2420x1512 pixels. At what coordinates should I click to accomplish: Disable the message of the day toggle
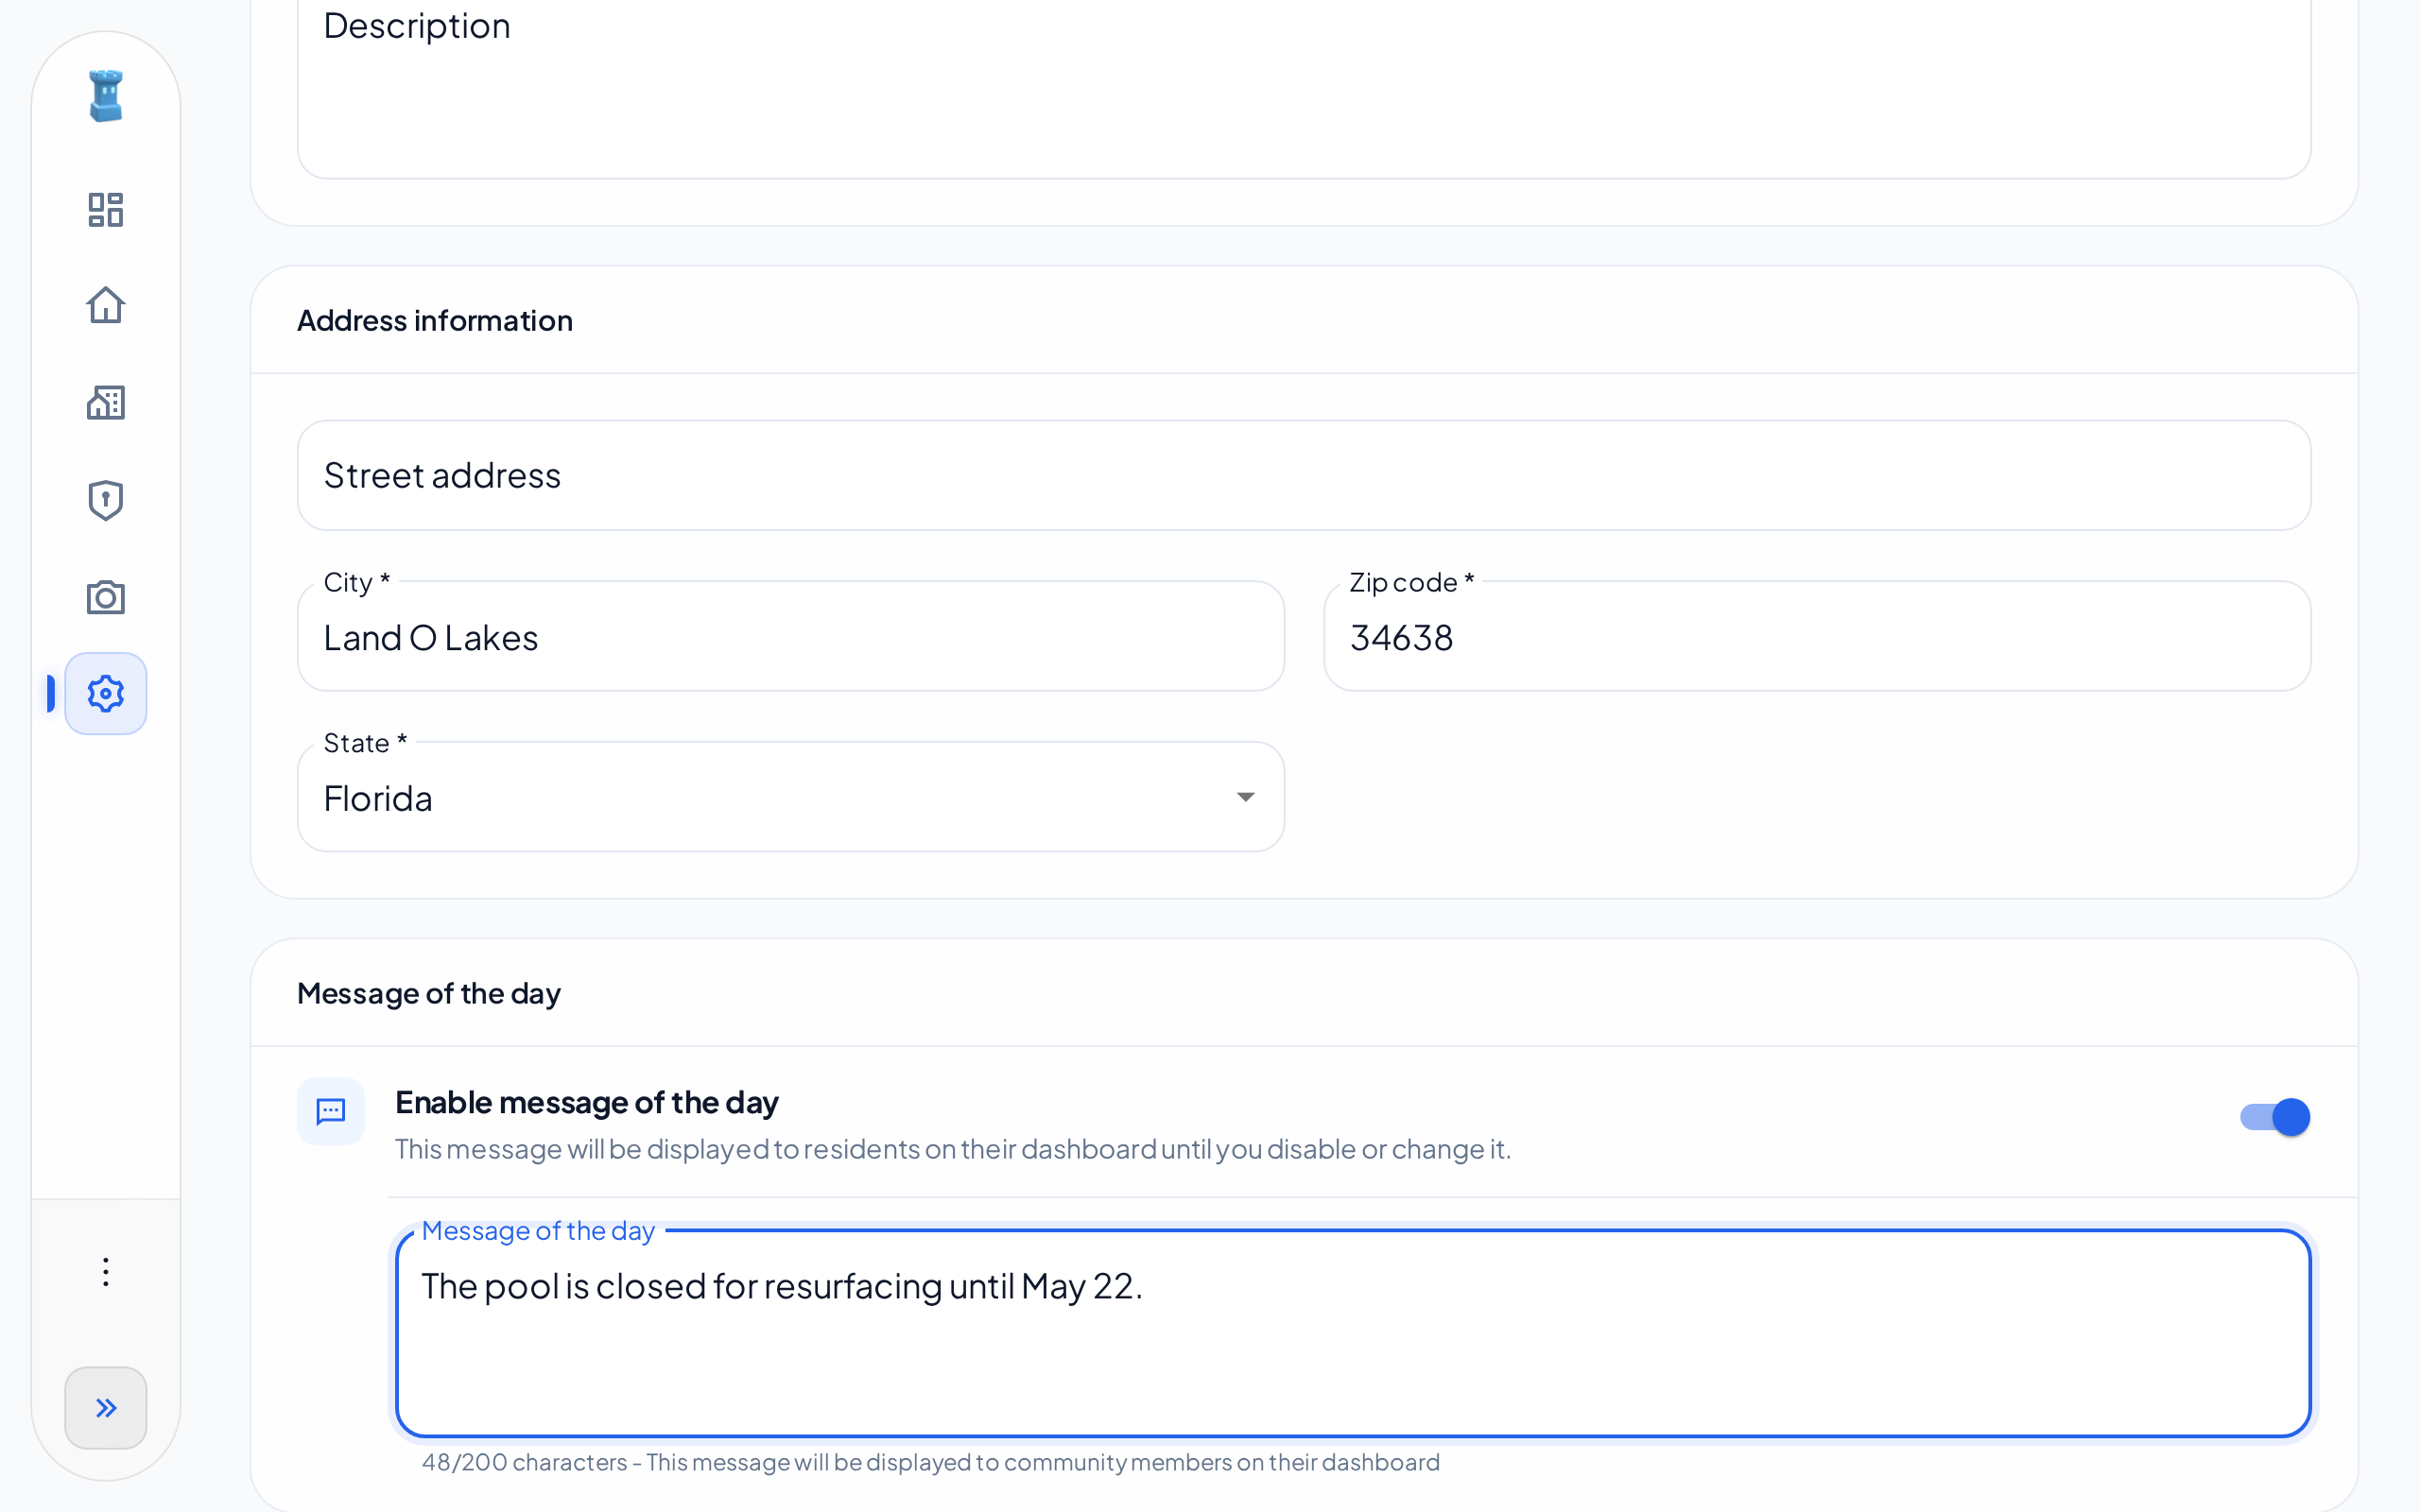2275,1117
